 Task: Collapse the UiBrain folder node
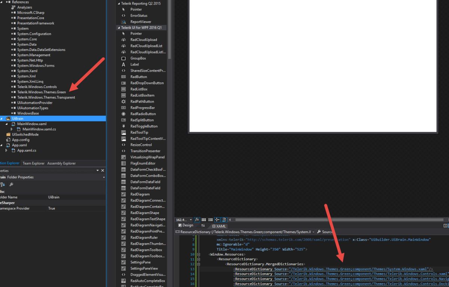pyautogui.click(x=1, y=118)
